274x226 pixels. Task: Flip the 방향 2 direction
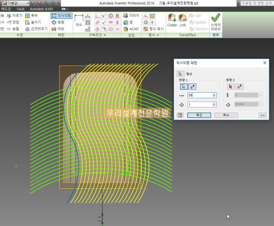click(240, 87)
